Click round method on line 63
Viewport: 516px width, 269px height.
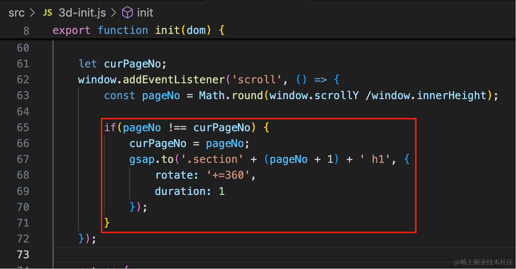pyautogui.click(x=247, y=96)
